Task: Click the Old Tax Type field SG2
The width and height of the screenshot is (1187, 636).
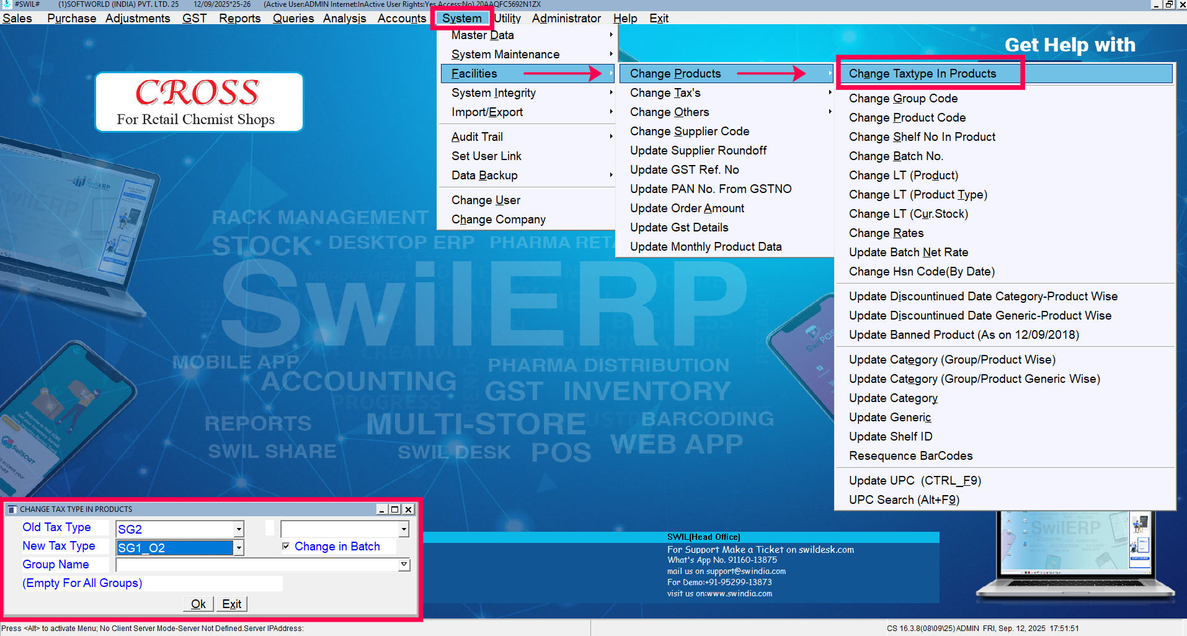Action: [175, 529]
